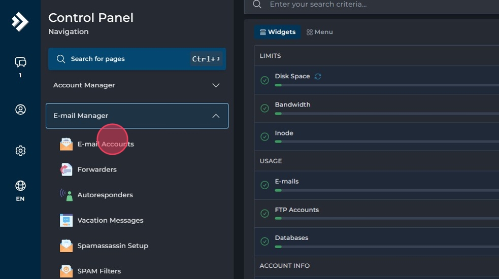Change language via the globe icon
This screenshot has width=499, height=279.
(x=20, y=186)
